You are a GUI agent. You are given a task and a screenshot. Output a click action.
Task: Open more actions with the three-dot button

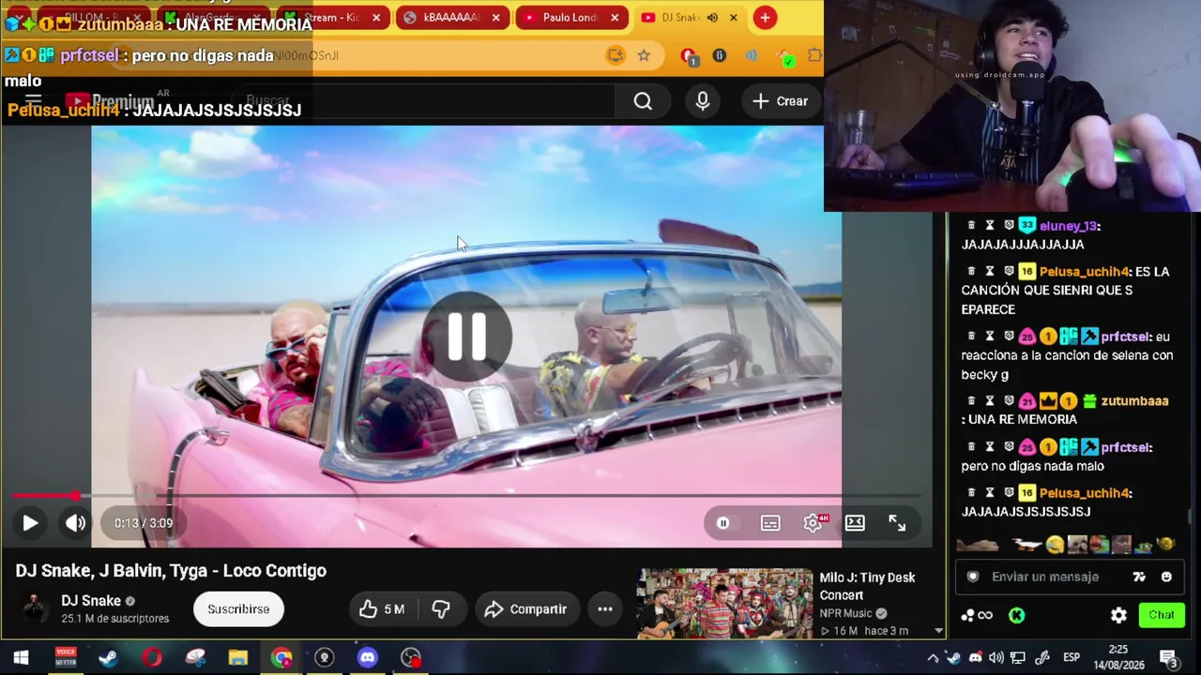point(605,609)
